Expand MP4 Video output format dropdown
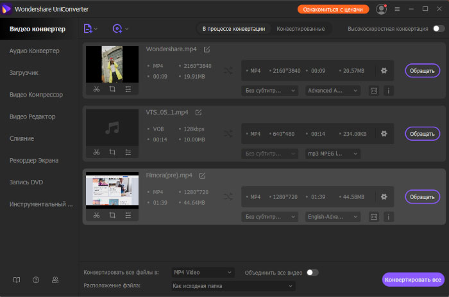Viewport: 449px width, 297px height. point(203,273)
